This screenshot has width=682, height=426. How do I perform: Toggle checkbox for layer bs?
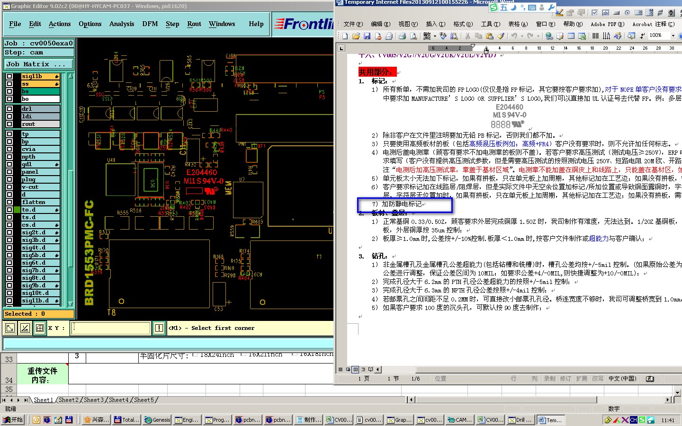pos(9,91)
